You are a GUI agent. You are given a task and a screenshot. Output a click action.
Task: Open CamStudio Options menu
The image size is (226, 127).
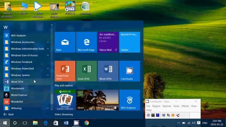167,106
